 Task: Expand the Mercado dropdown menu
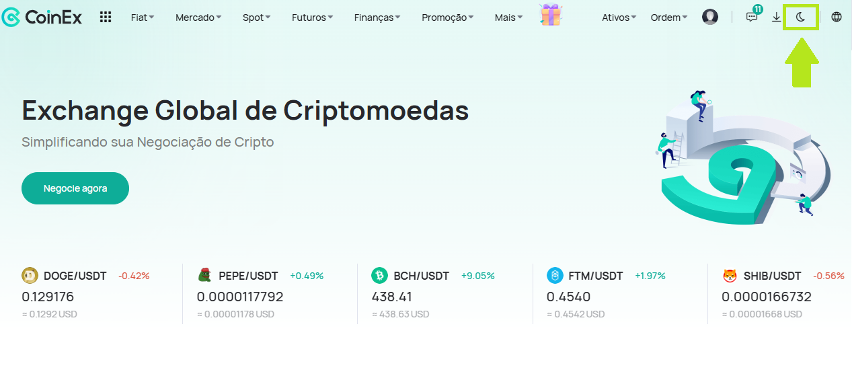click(198, 17)
